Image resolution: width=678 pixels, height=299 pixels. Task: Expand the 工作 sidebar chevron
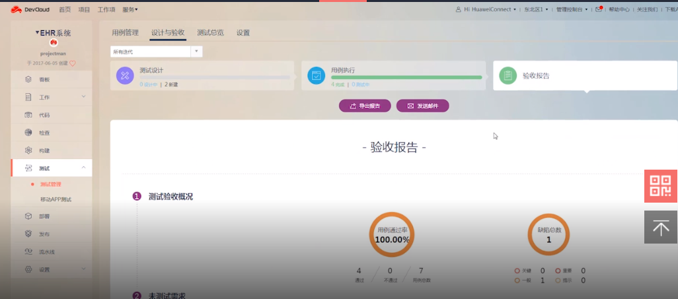pos(83,96)
